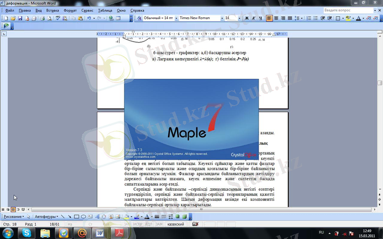This screenshot has height=239, width=383.
Task: Click the Введите вопрос help search field
Action: (x=349, y=10)
